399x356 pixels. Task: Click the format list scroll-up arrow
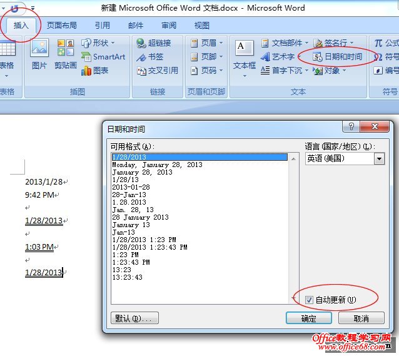point(293,159)
